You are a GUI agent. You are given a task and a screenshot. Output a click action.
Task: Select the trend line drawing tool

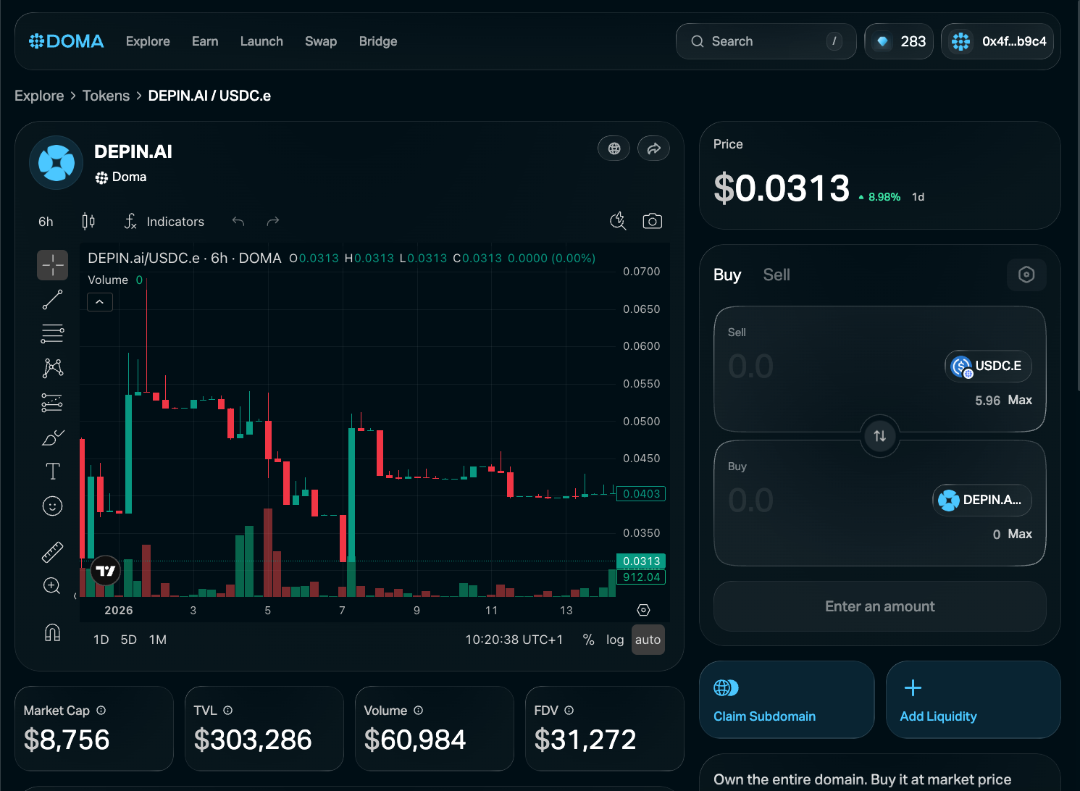52,299
